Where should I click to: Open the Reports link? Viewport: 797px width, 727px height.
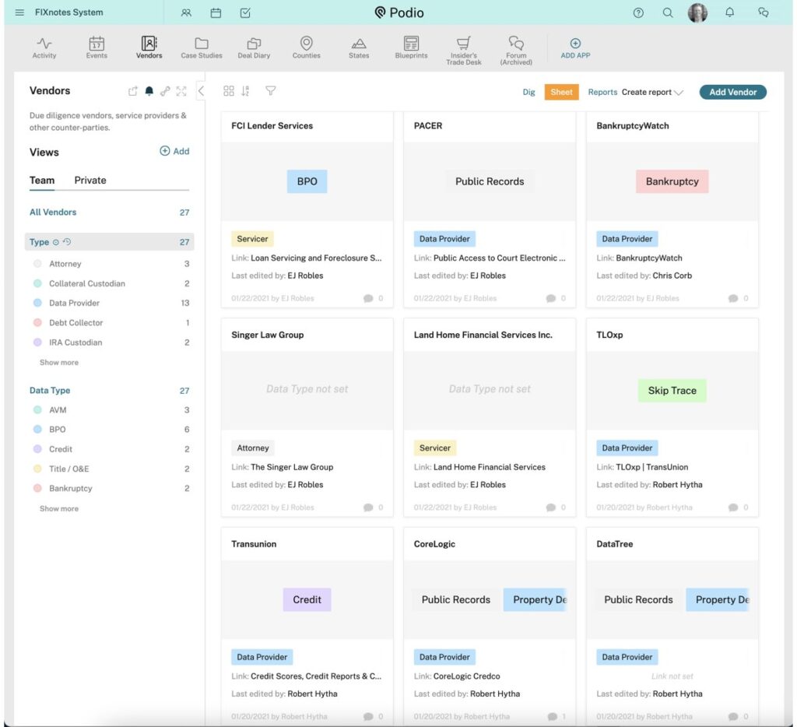[602, 92]
